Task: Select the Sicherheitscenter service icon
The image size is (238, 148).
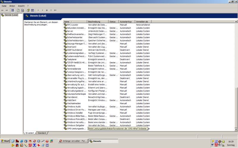Action: [65, 37]
